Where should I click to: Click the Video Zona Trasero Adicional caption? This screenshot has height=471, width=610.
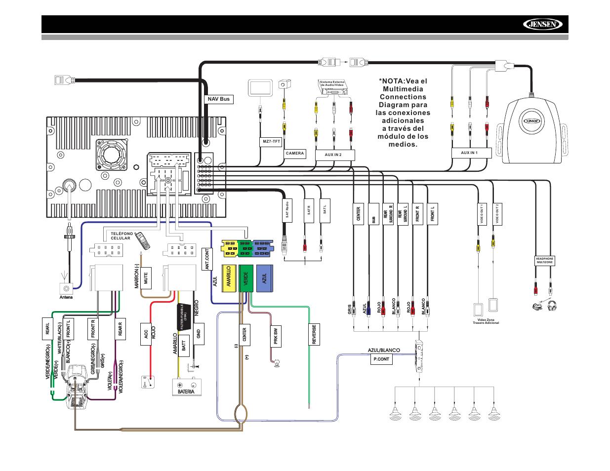[x=486, y=321]
